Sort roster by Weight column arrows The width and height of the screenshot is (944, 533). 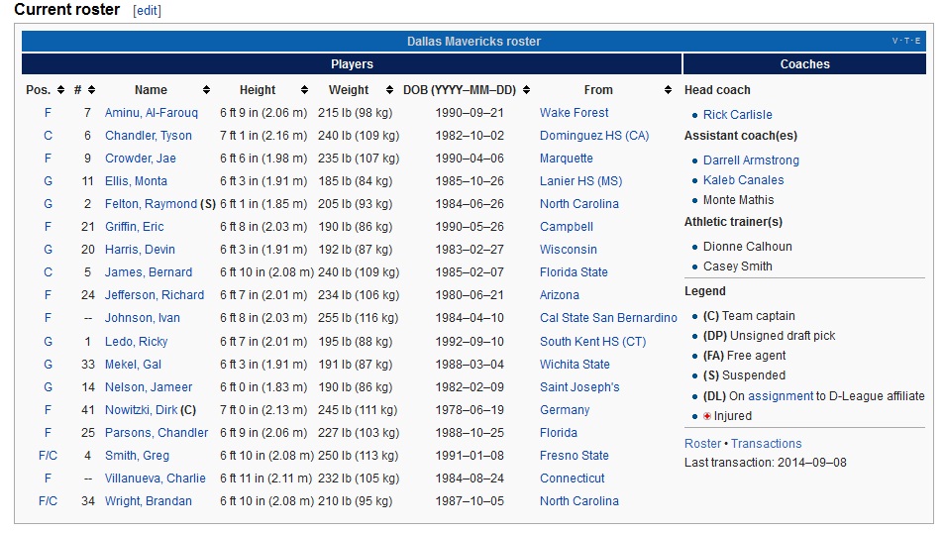pos(389,90)
